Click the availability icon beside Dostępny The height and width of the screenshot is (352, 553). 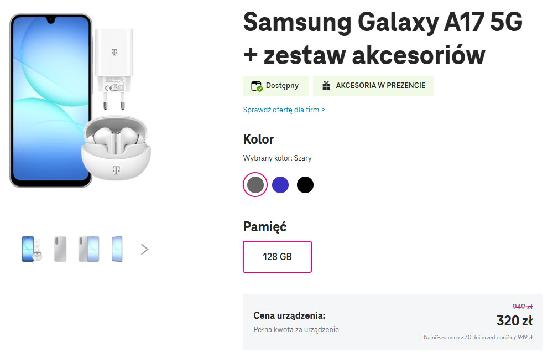coord(257,86)
